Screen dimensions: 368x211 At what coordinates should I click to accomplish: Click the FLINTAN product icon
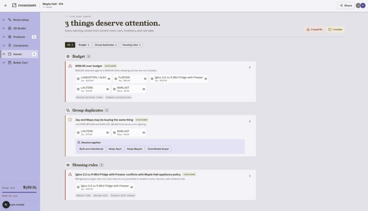(x=116, y=79)
